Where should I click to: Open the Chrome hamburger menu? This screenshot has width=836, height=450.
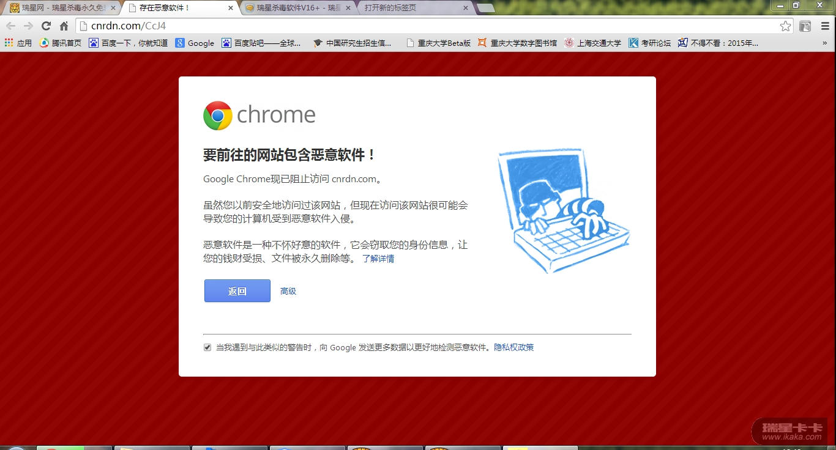(825, 26)
